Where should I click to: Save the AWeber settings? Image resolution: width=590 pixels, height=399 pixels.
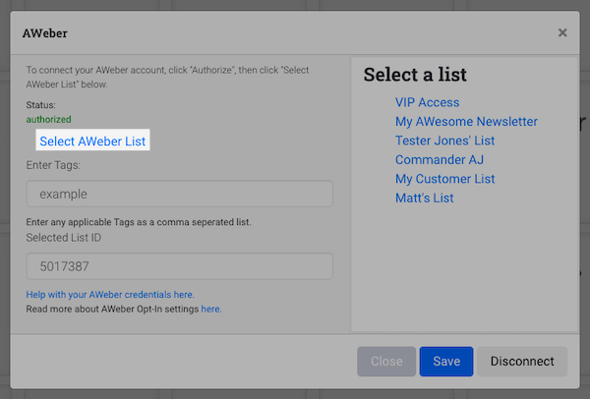point(446,361)
